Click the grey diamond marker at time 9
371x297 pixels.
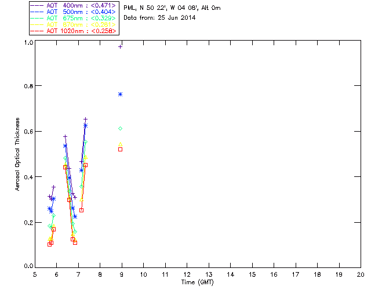[121, 128]
